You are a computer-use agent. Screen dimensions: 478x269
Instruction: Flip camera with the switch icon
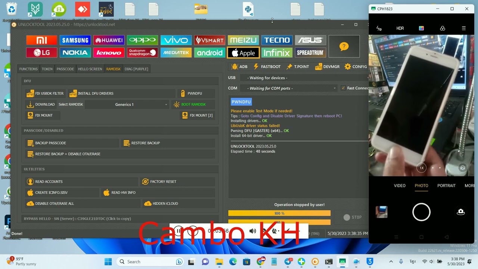pos(461,212)
